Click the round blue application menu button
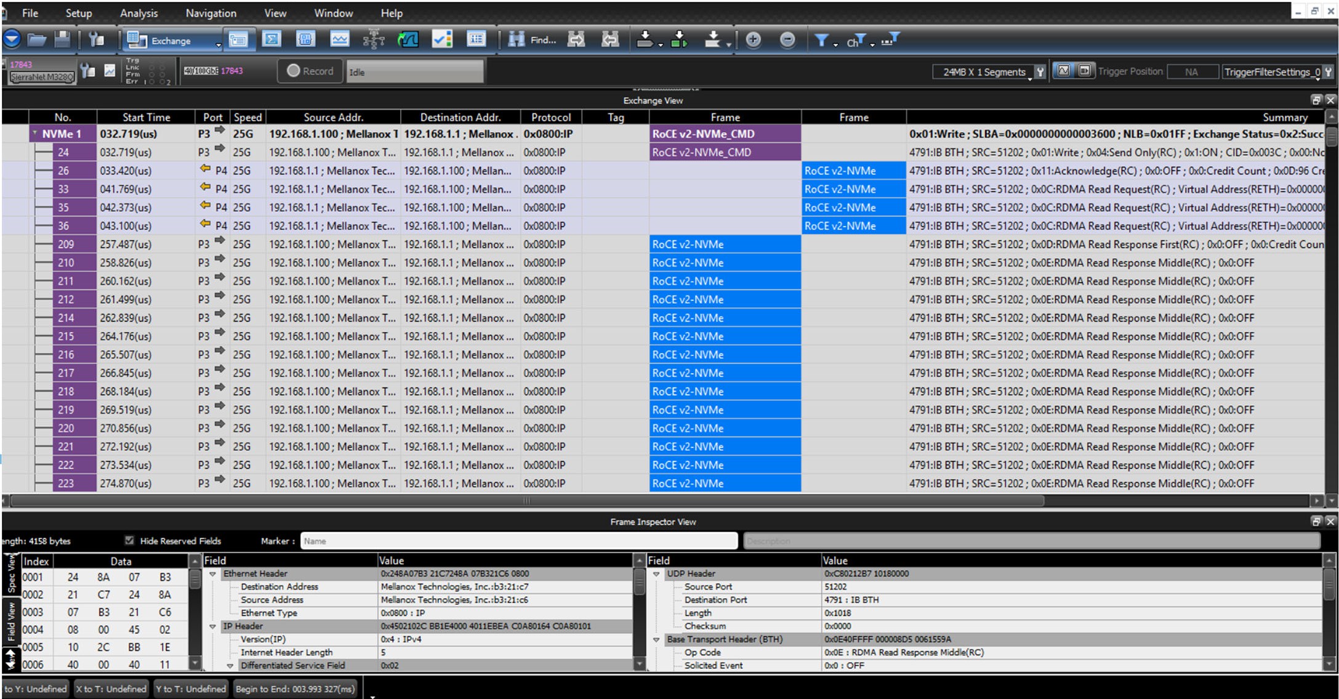The image size is (1339, 699). [12, 40]
